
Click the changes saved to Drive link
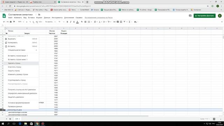(99, 17)
